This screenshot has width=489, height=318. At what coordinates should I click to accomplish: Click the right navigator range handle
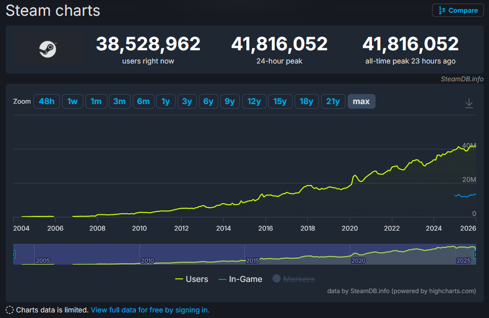pos(476,255)
